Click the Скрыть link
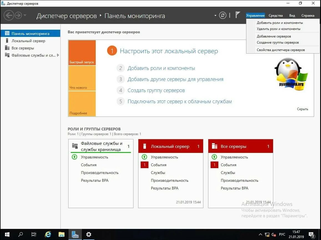This screenshot has width=321, height=240. tap(302, 109)
